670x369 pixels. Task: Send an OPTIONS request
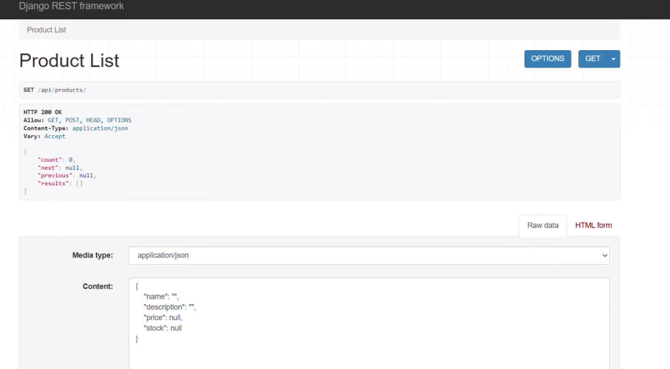point(547,59)
